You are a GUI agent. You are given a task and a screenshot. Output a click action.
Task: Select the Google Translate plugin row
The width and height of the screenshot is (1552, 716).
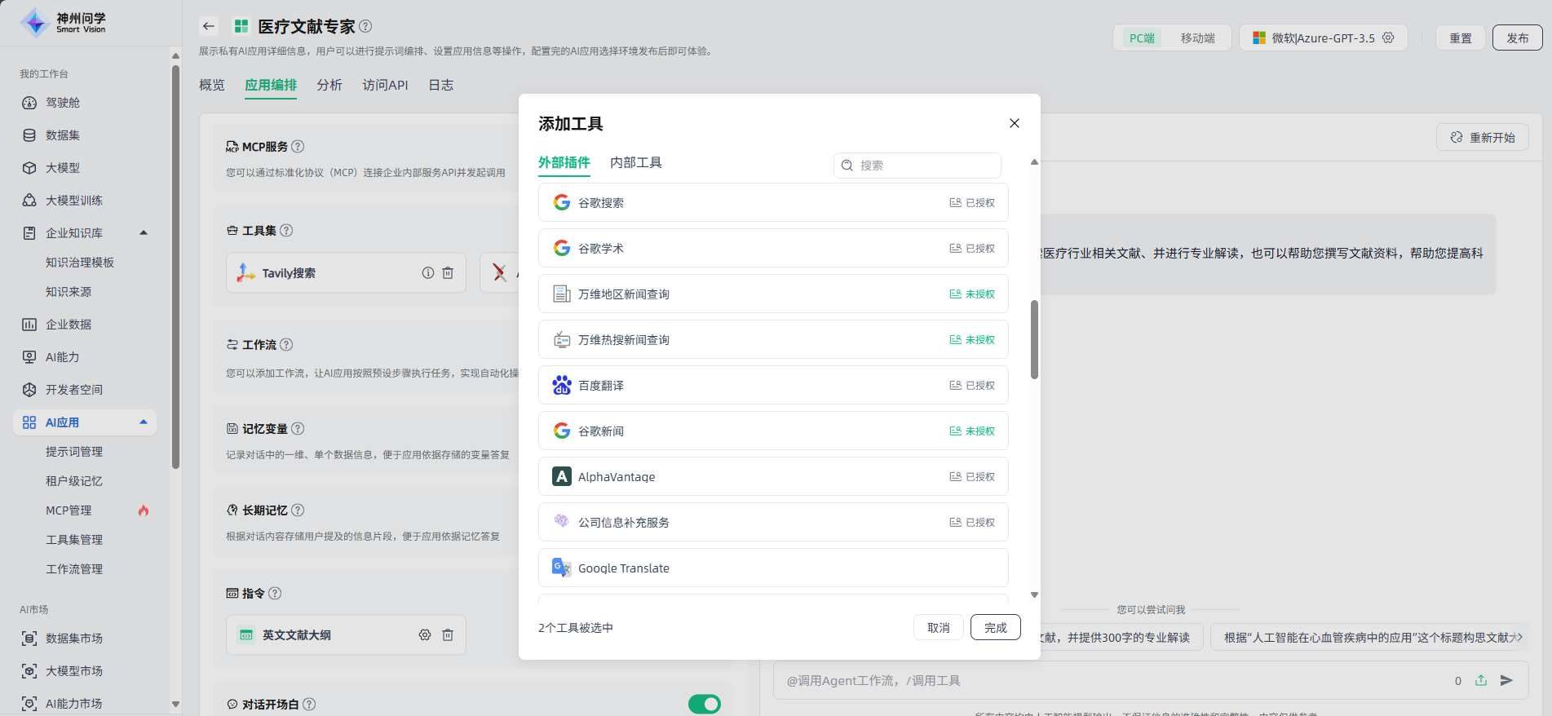coord(773,568)
